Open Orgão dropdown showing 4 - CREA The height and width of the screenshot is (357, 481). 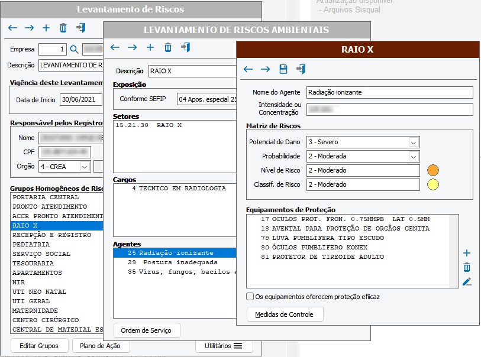[x=85, y=167]
